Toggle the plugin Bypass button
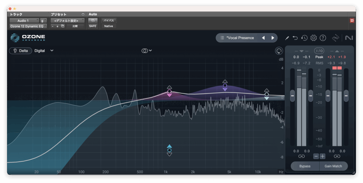Viewport: 363px width, 183px height. point(305,166)
